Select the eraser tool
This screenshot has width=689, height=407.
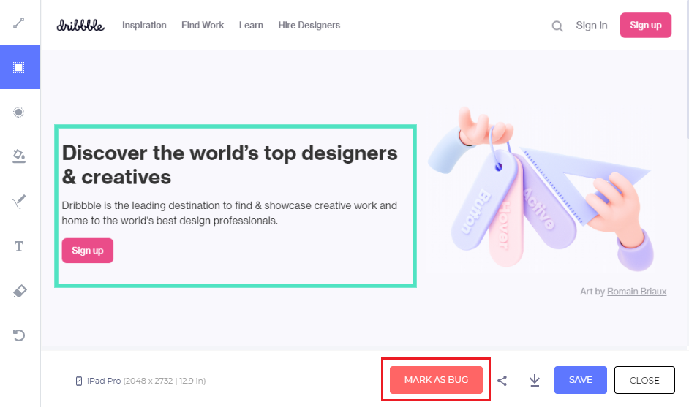(x=20, y=291)
